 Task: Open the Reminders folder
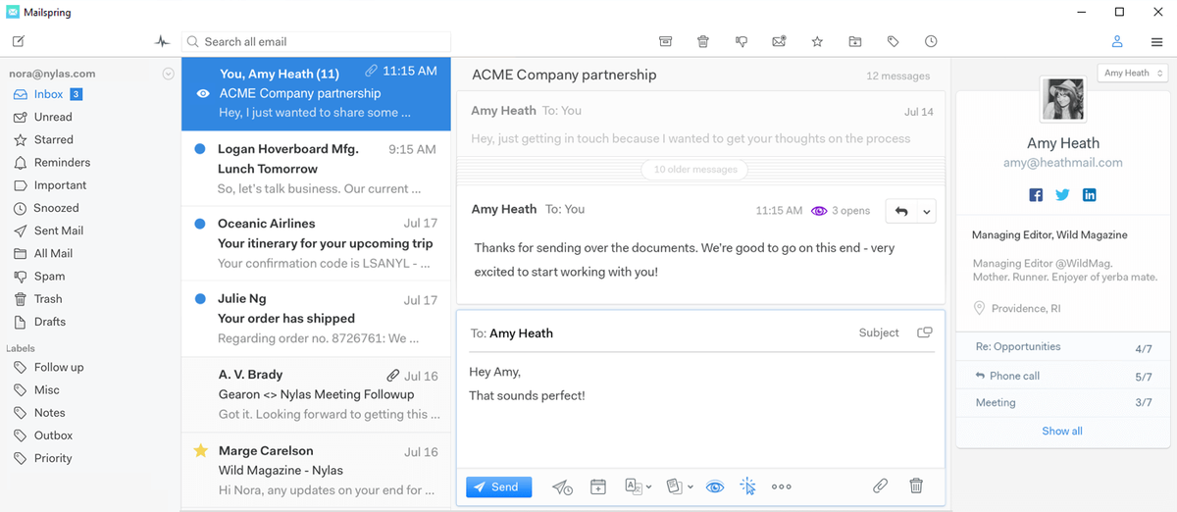62,162
